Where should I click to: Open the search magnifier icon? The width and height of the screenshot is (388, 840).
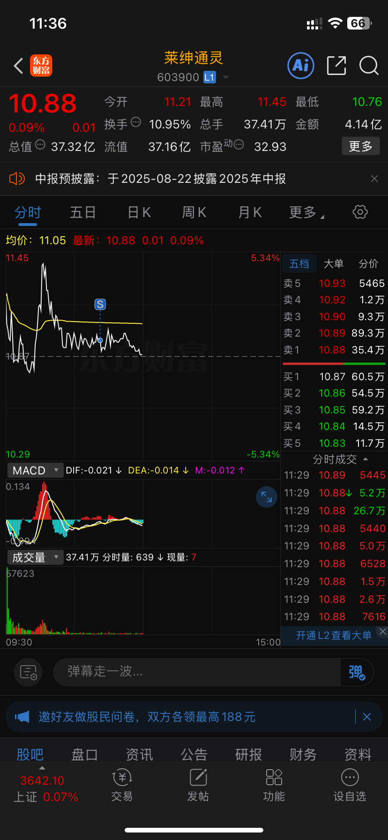coord(369,66)
